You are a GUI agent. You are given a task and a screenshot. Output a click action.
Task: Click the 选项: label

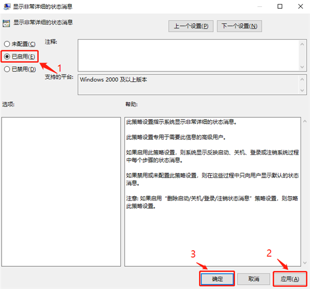(8, 104)
